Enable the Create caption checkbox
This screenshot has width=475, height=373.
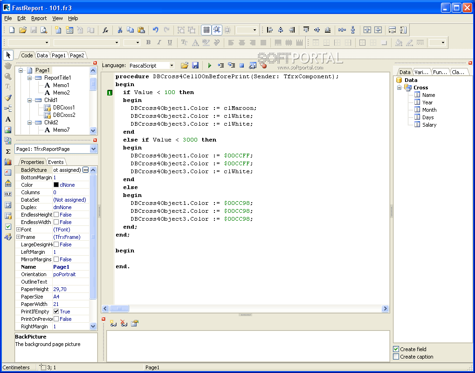(x=396, y=357)
